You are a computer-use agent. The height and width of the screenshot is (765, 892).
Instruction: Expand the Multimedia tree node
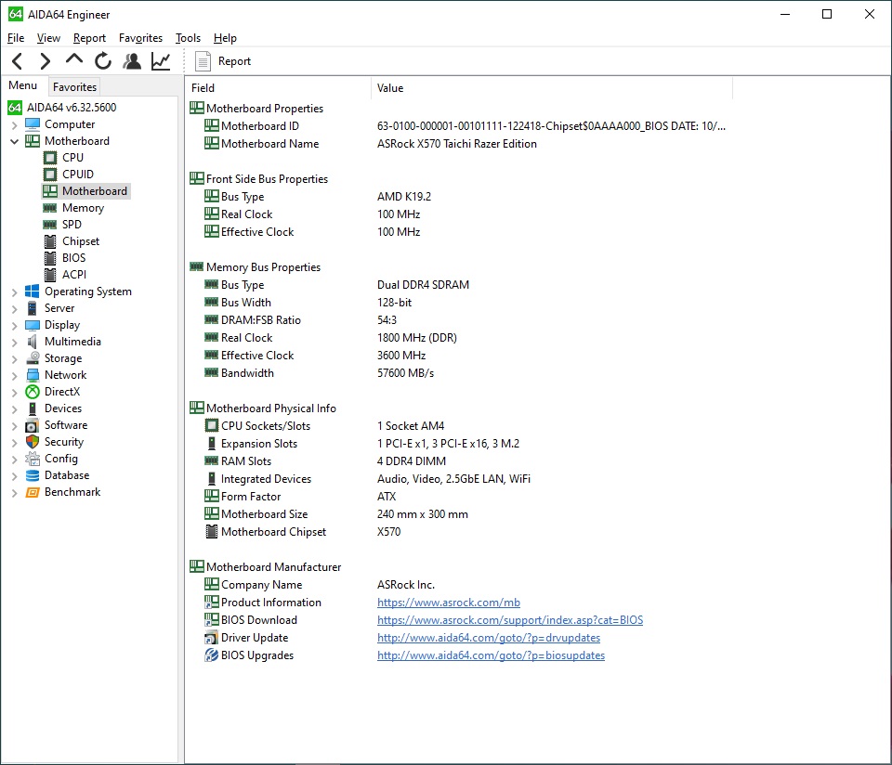14,343
